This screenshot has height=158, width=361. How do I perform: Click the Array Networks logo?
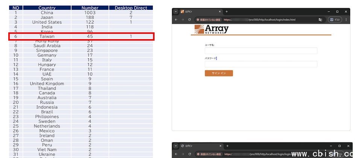click(x=211, y=29)
